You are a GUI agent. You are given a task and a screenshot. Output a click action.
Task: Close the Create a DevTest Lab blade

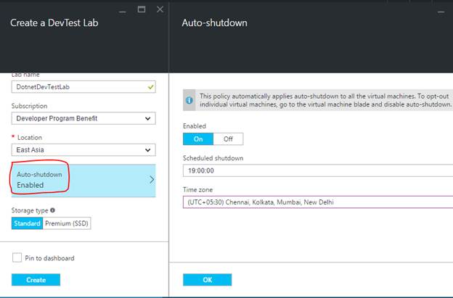160,9
